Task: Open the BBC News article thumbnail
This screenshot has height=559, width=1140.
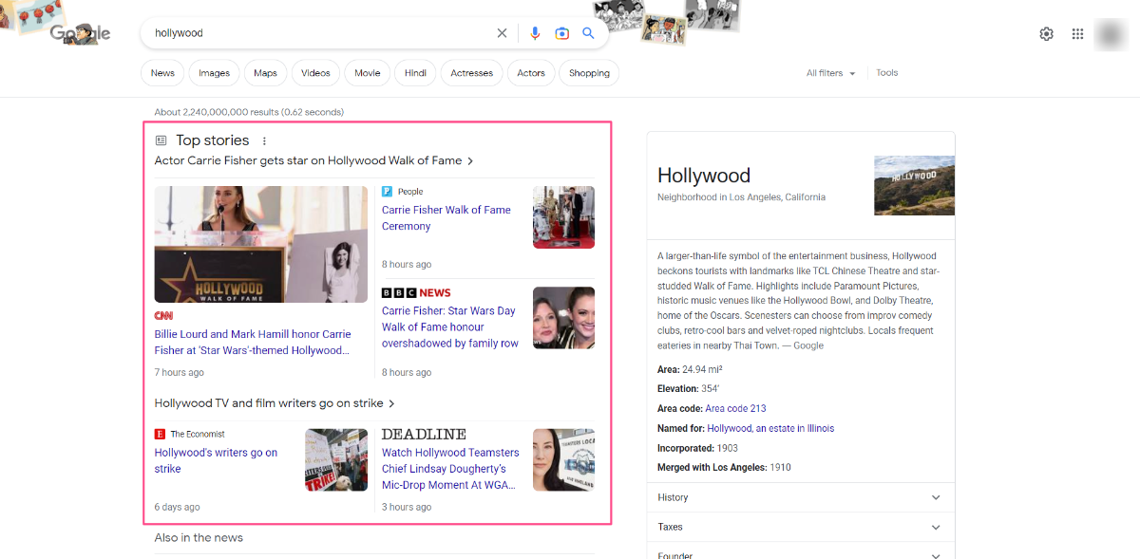Action: coord(563,318)
